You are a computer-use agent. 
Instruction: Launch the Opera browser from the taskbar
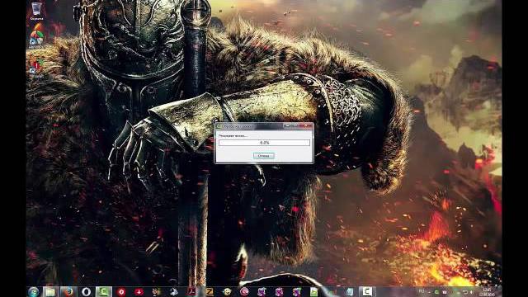click(86, 292)
